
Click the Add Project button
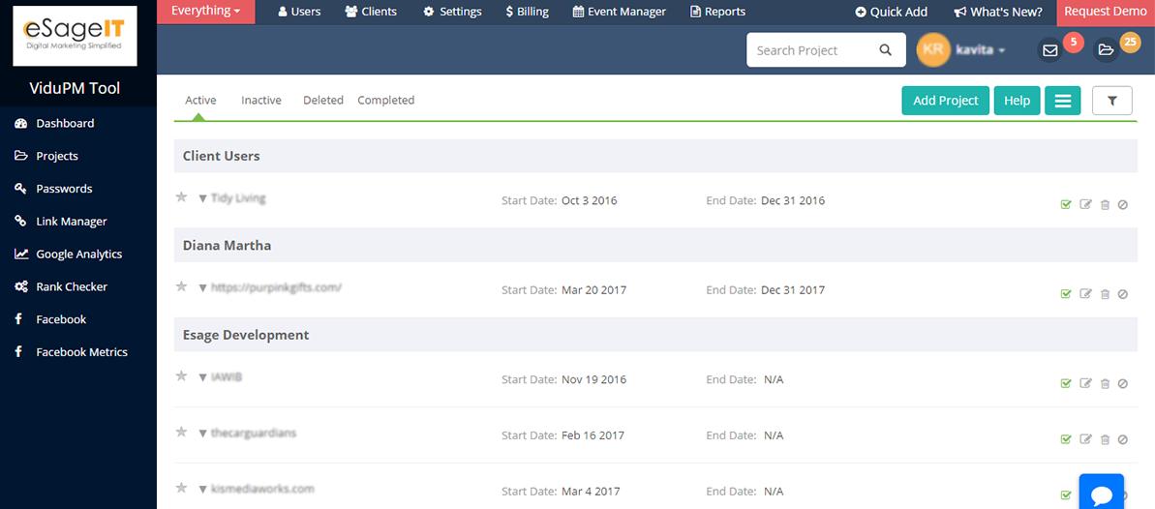945,101
